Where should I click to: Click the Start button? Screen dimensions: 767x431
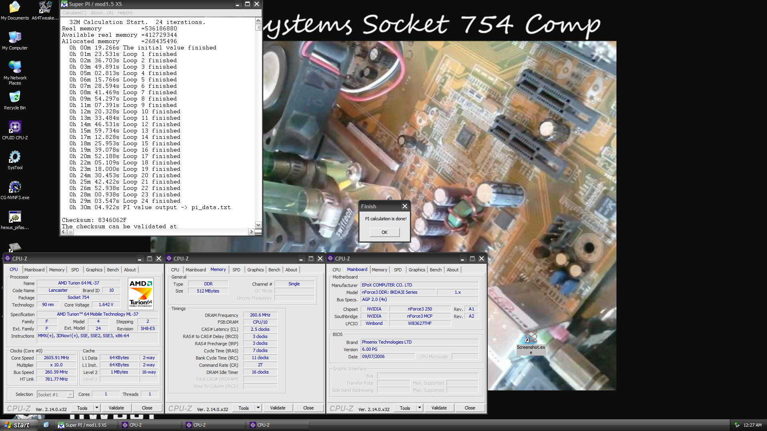point(18,425)
